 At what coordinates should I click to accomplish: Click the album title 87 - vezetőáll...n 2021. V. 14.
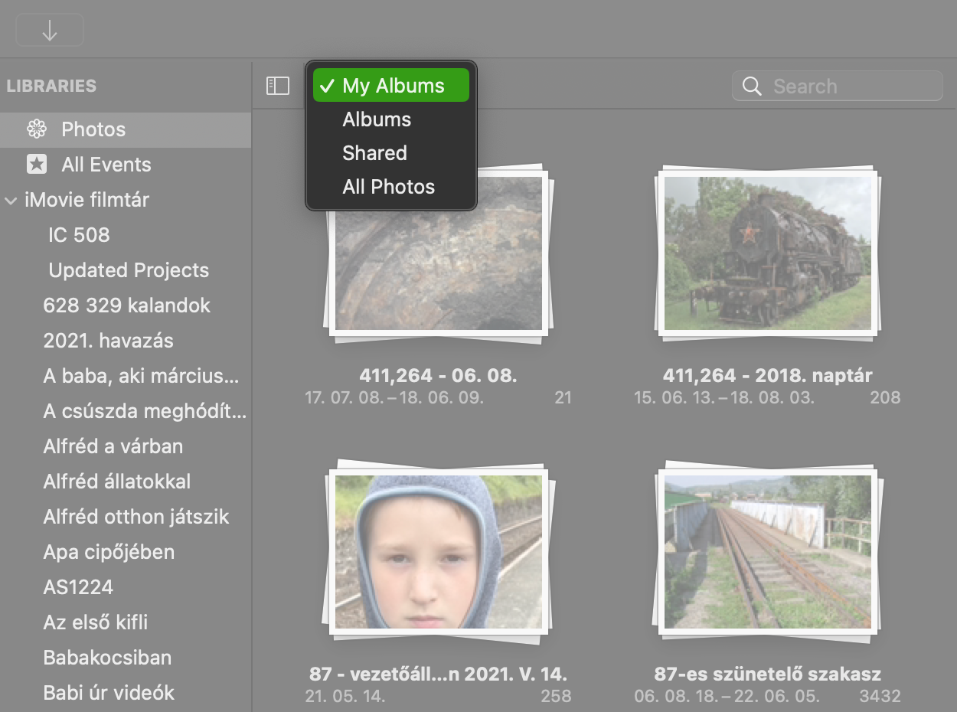coord(439,674)
